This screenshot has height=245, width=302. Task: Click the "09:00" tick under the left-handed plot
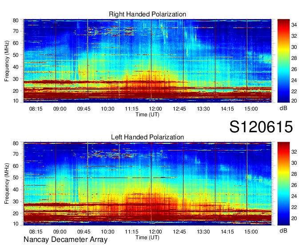tap(60, 232)
